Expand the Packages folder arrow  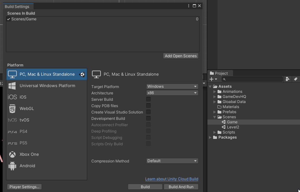[x=210, y=137]
